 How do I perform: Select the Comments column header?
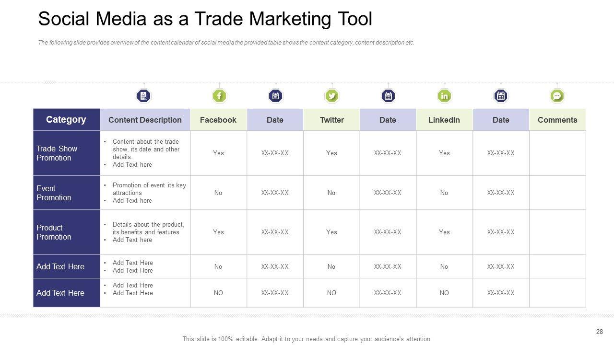coord(557,120)
